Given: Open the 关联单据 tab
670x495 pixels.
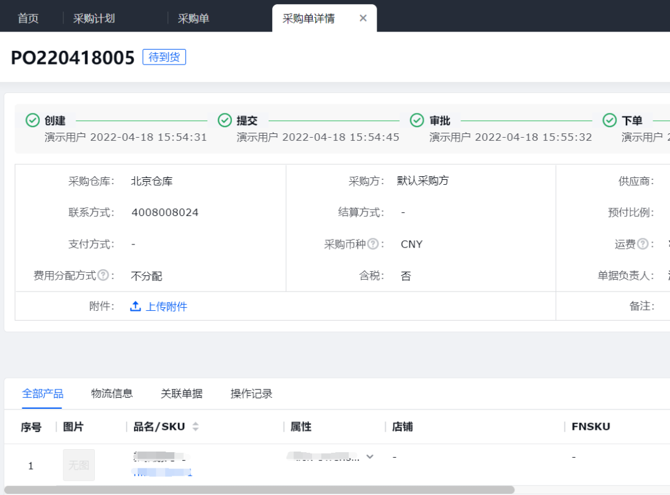Looking at the screenshot, I should click(181, 394).
